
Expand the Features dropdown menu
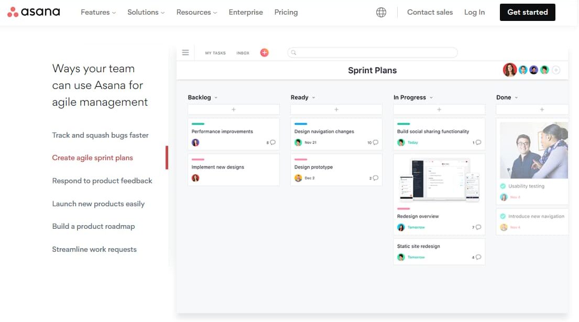pyautogui.click(x=98, y=12)
